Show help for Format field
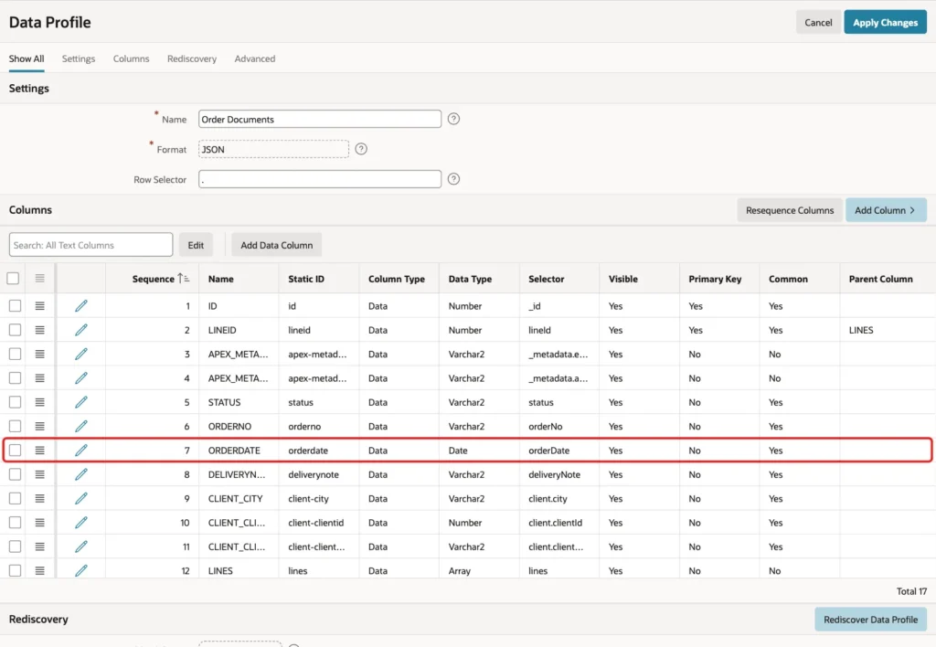Screen dimensions: 936x647 [361, 149]
